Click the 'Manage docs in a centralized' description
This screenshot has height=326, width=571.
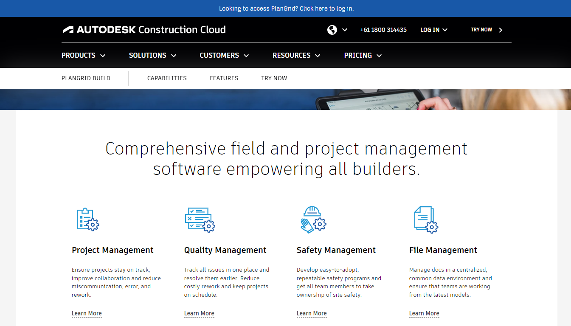click(450, 282)
